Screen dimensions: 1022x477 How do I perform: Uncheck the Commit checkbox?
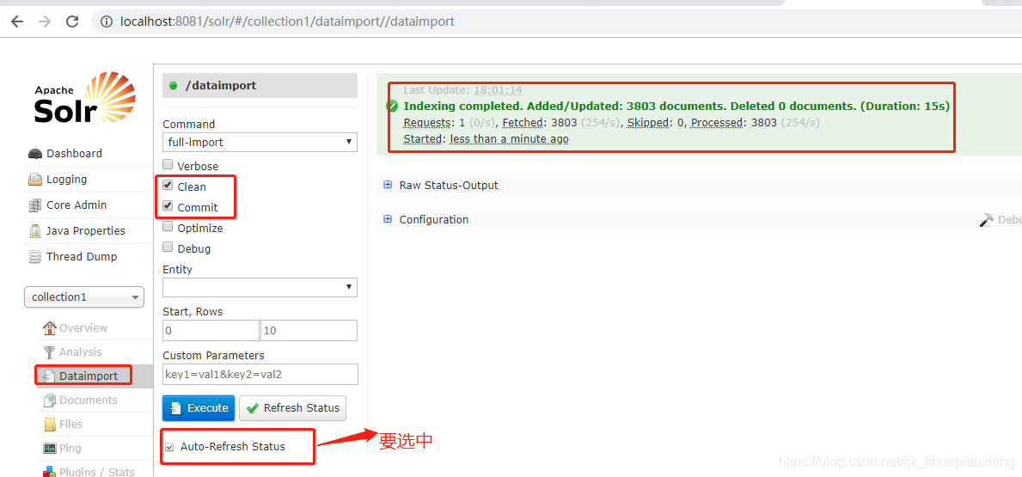click(168, 206)
